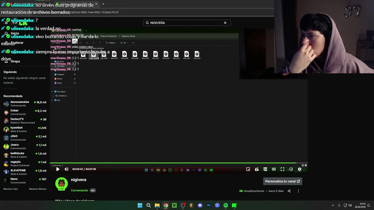Enable picture-in-picture mini player
This screenshot has width=374, height=210.
tap(248, 169)
